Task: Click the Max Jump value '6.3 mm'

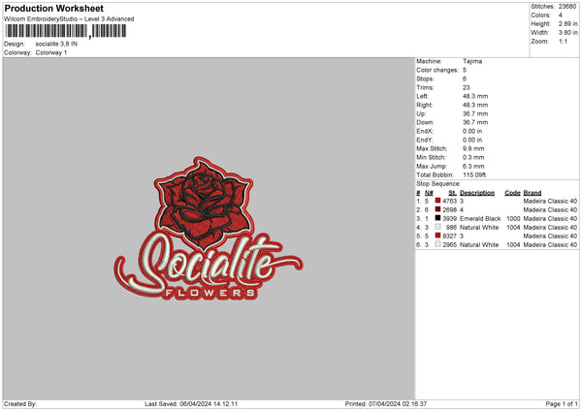Action: [x=473, y=166]
